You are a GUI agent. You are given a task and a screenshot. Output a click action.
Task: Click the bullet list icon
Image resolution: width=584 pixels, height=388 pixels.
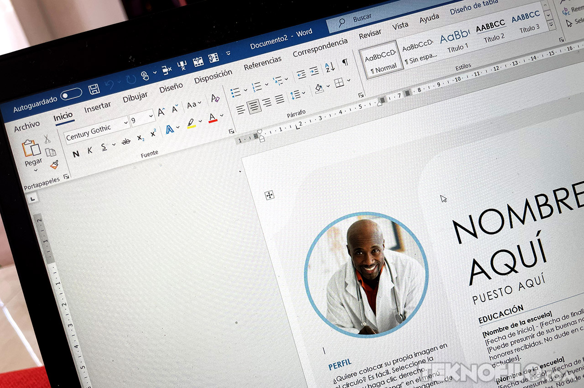[x=235, y=92]
